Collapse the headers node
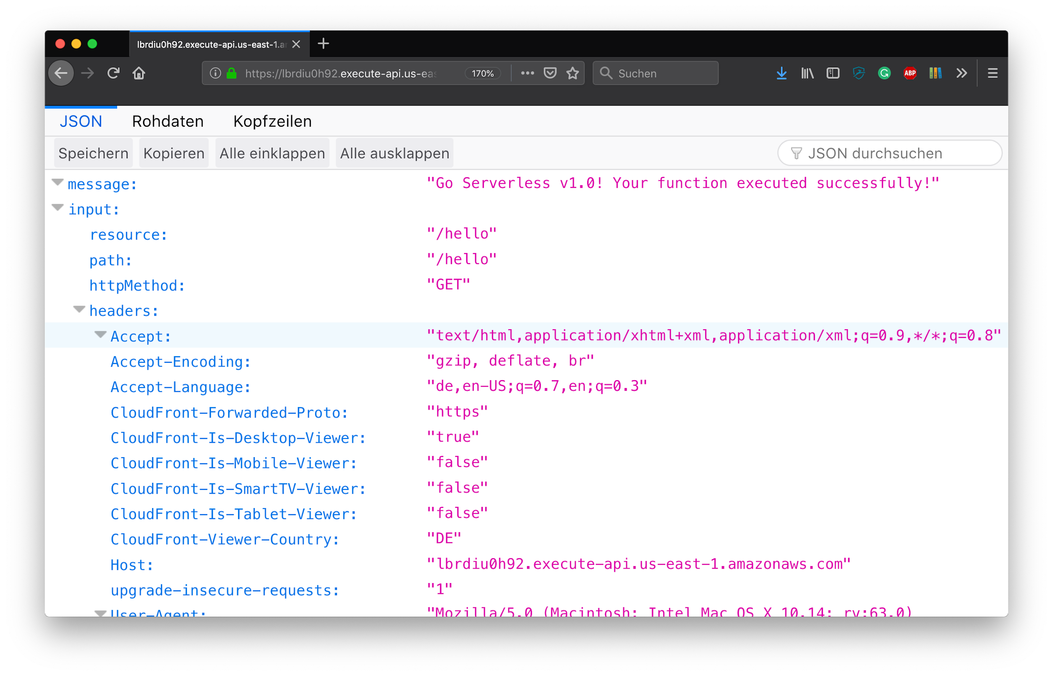 pyautogui.click(x=79, y=309)
